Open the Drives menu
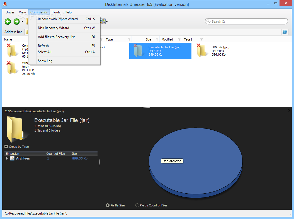Viewport: 294px width, 219px height. tap(10, 12)
